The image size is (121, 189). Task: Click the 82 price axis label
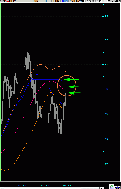[x=106, y=40]
